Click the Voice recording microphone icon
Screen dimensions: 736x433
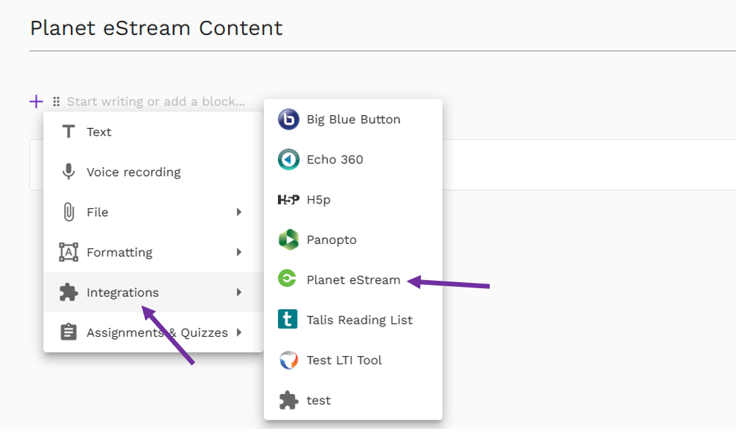pyautogui.click(x=69, y=172)
